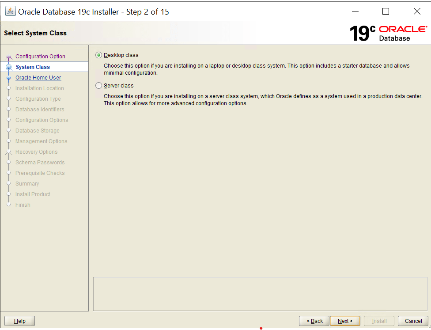Click the Installation Location step text
This screenshot has width=431, height=330.
[40, 88]
